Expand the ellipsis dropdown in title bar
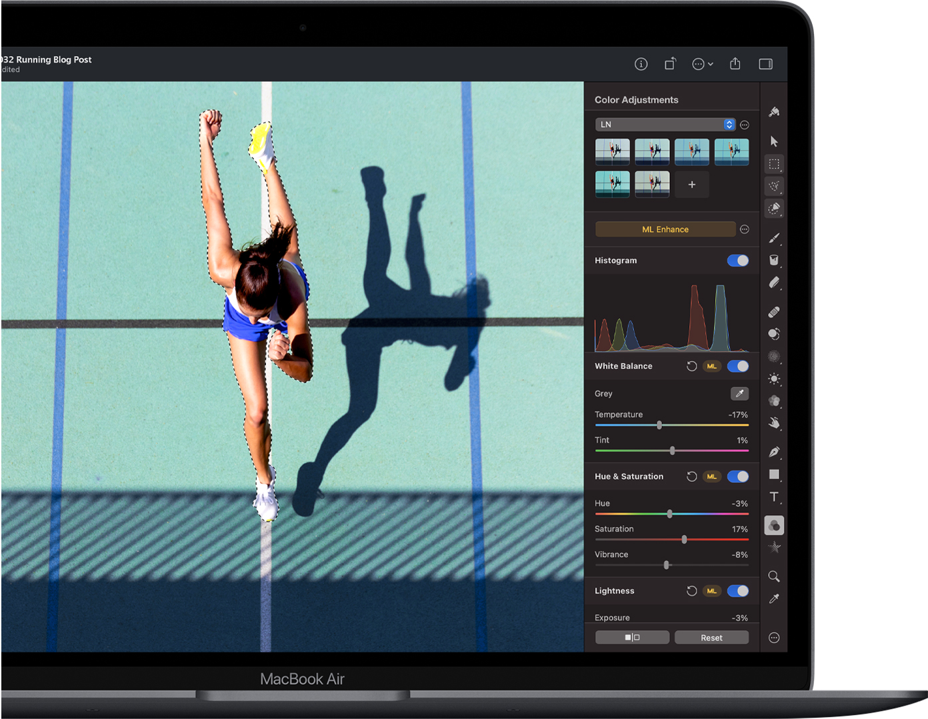This screenshot has height=719, width=928. click(702, 64)
